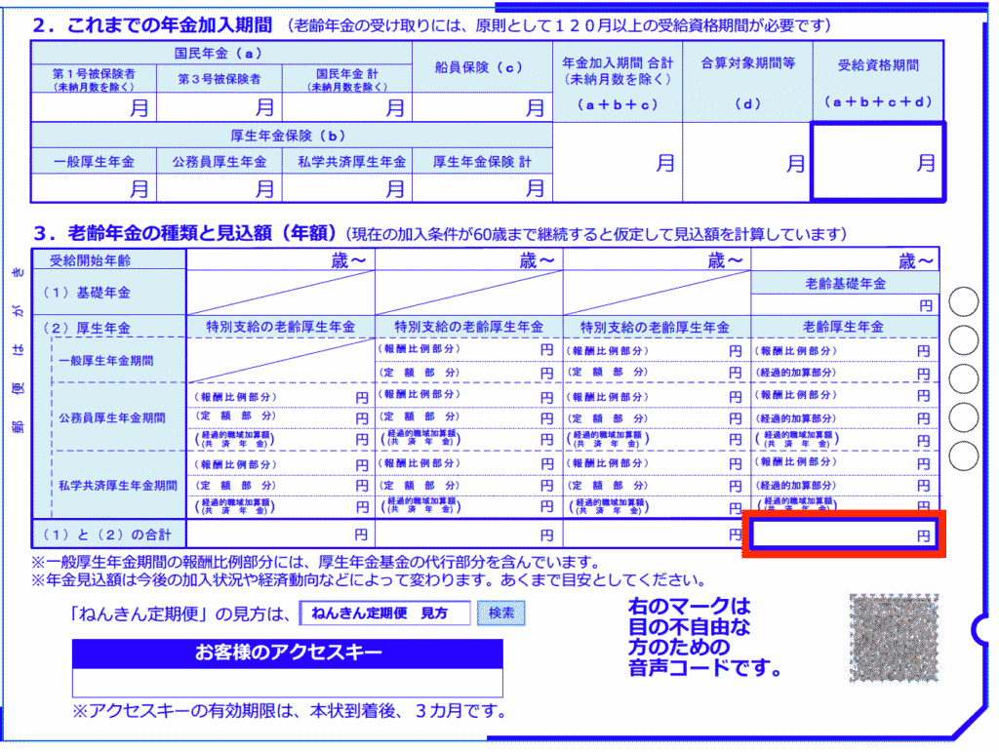Click the months cell under 船員保険（c）
Screen dimensions: 999x752
tap(482, 107)
